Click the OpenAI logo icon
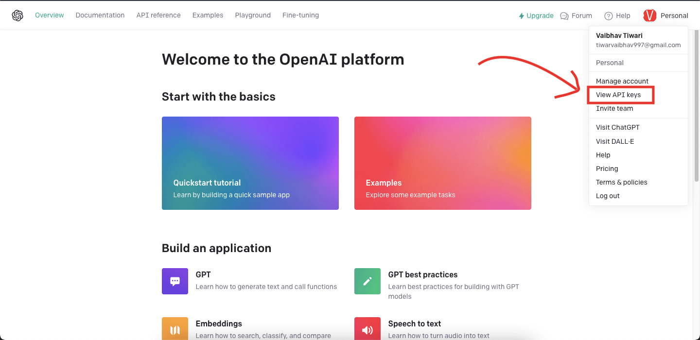Image resolution: width=700 pixels, height=340 pixels. (x=17, y=16)
